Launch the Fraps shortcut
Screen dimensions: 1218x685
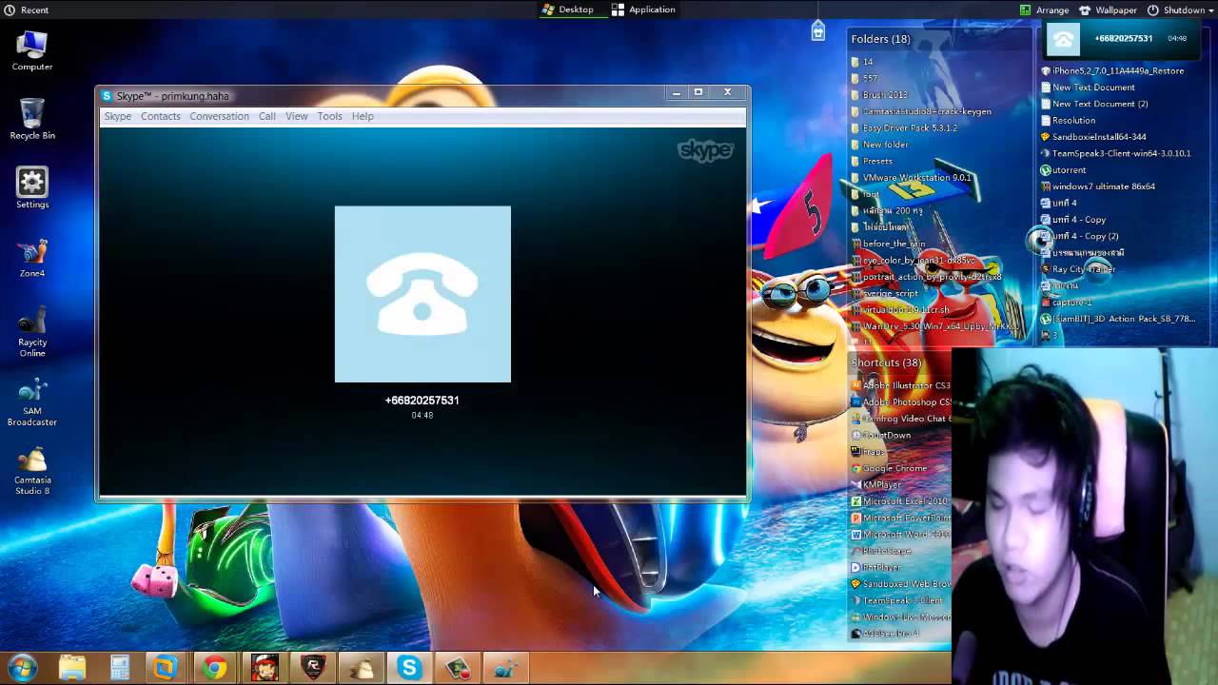868,452
